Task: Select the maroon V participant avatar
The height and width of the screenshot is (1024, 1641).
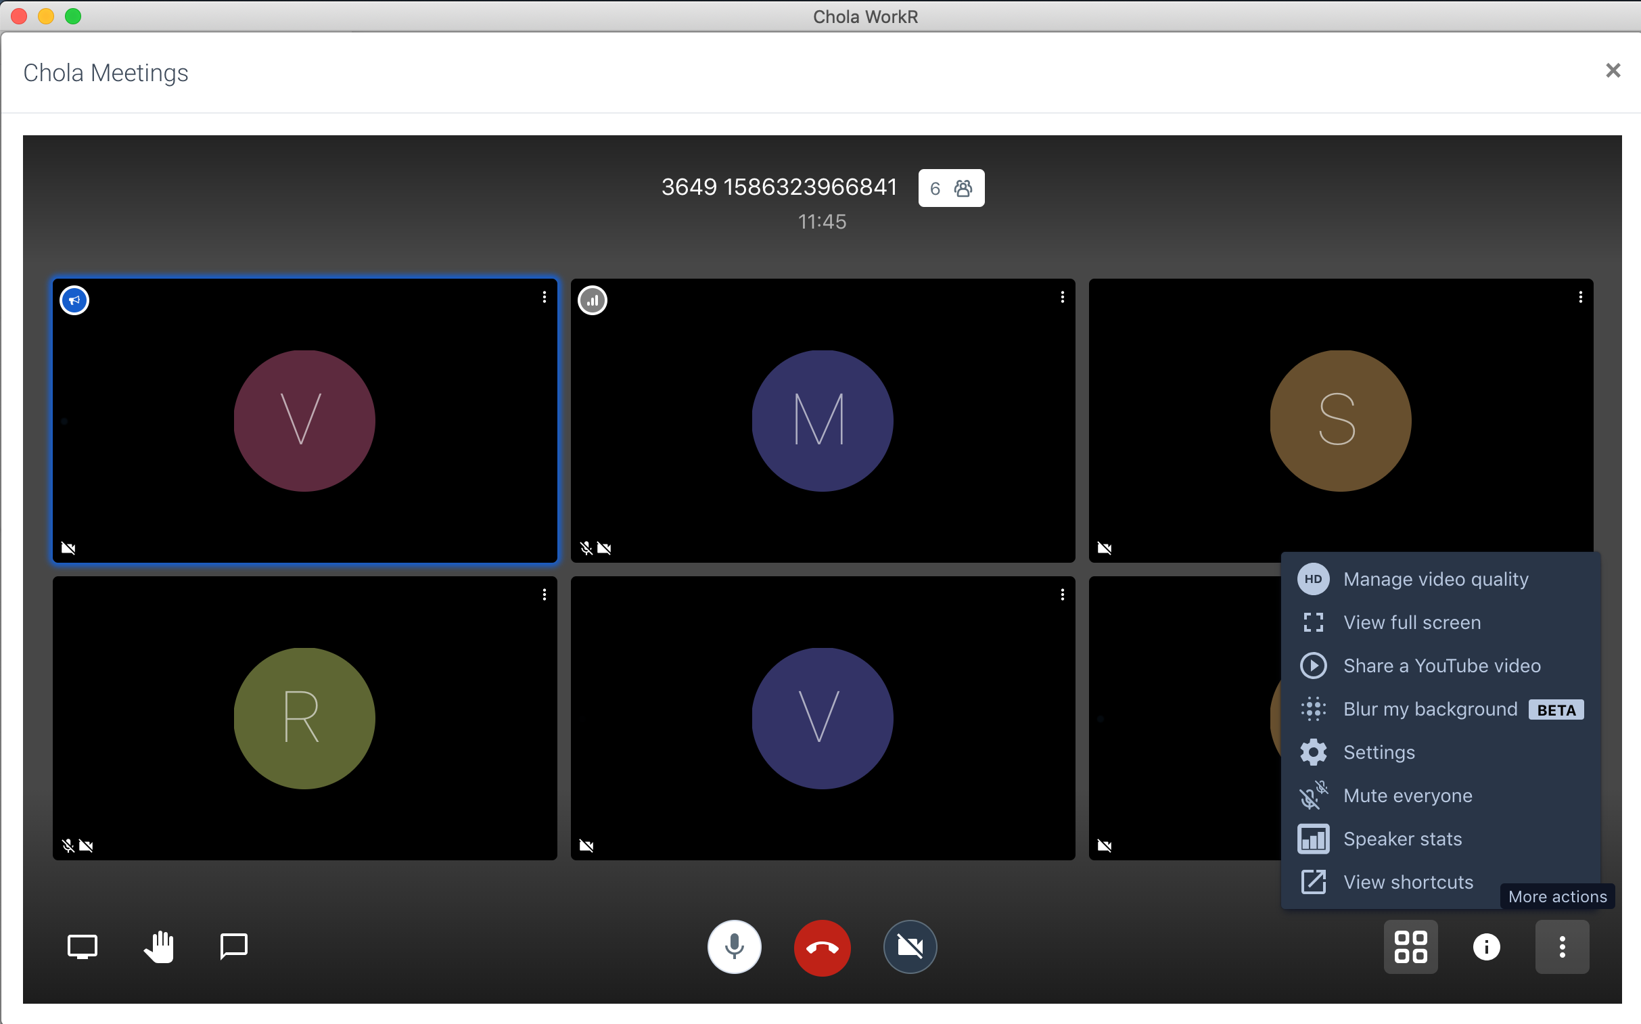Action: click(x=304, y=421)
